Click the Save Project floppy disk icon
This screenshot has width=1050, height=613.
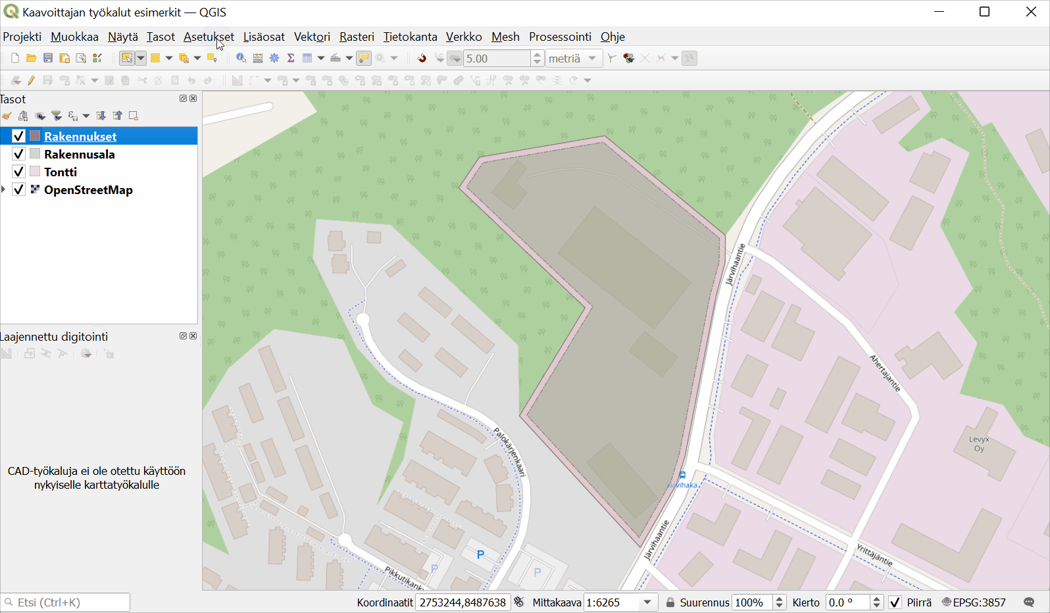coord(48,59)
